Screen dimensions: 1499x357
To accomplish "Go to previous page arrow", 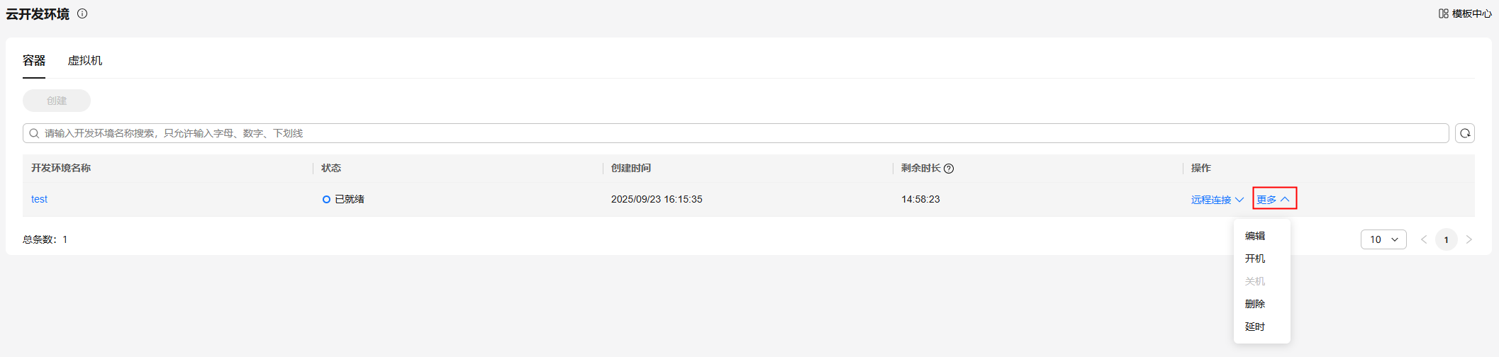I will tap(1424, 239).
